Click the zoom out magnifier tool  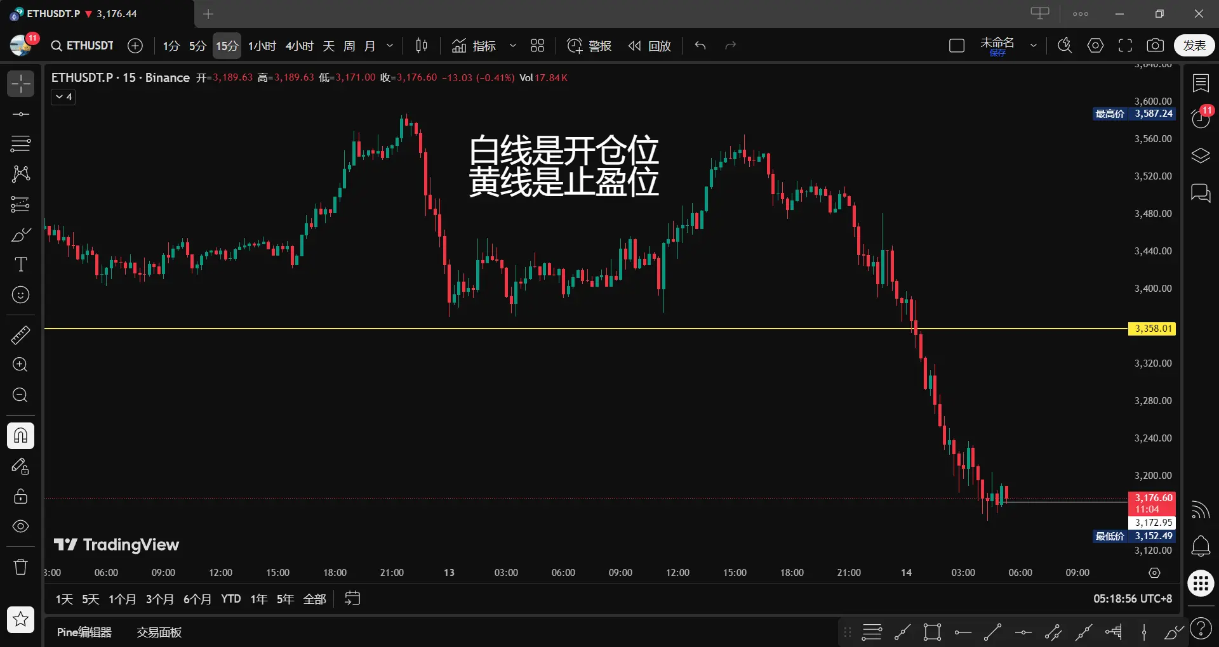click(20, 395)
